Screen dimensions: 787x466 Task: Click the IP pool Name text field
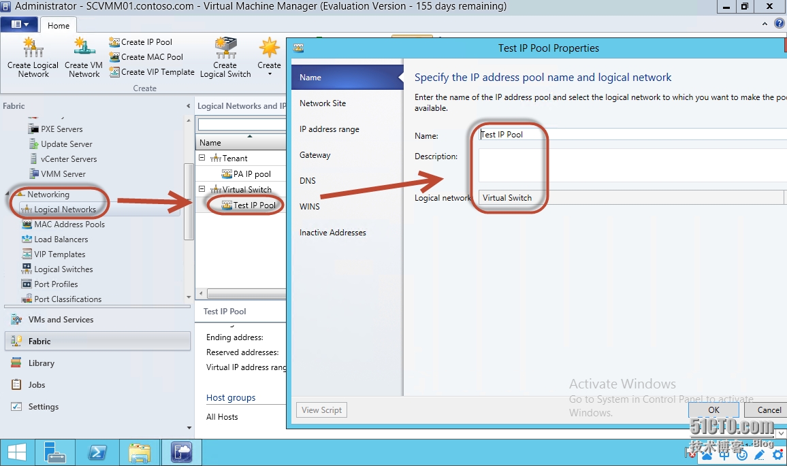[632, 135]
